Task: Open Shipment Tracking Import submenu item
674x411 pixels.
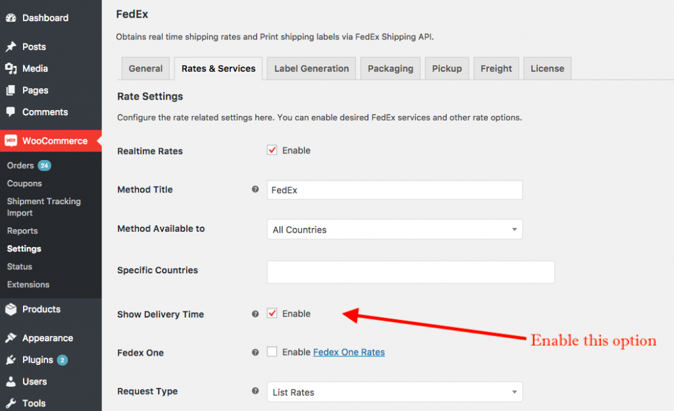Action: 44,207
